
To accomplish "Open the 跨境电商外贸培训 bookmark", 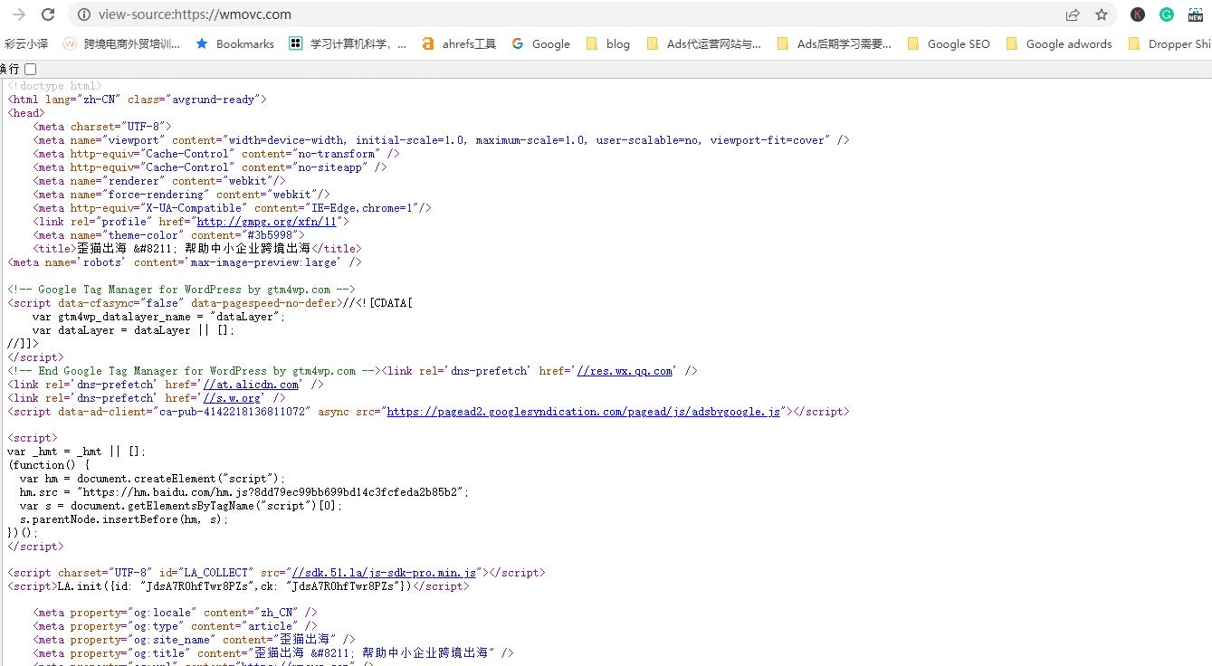I will (121, 43).
